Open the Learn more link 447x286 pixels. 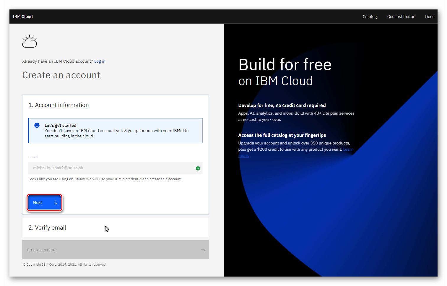[x=348, y=149]
